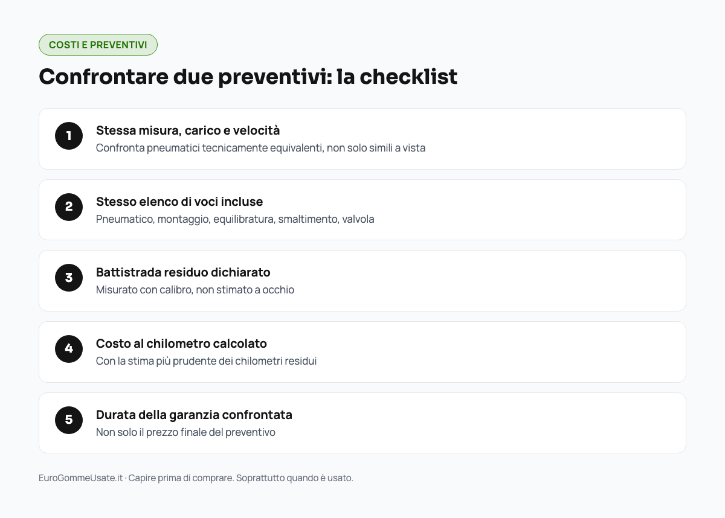Image resolution: width=725 pixels, height=518 pixels.
Task: Click Misurato con calibro description text
Action: pos(195,290)
